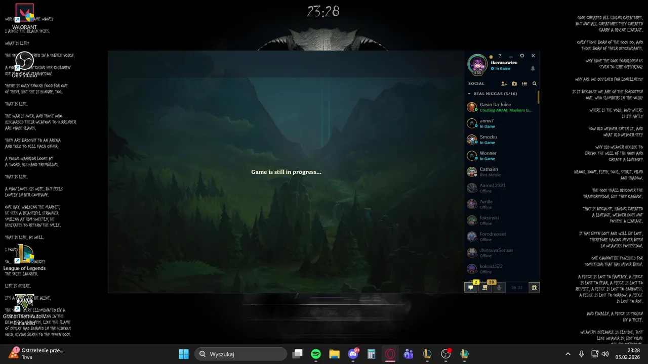
Task: Open File Explorer from the taskbar
Action: (334, 354)
